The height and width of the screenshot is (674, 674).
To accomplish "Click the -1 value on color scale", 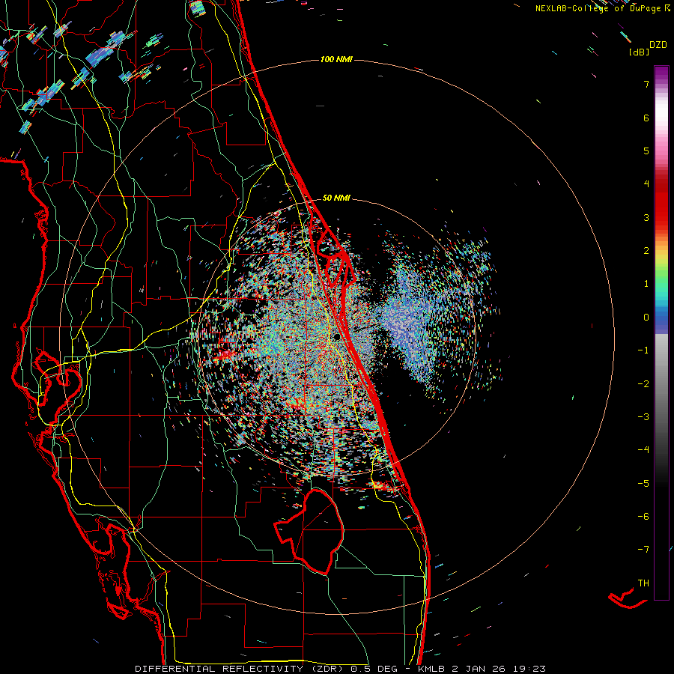I will click(643, 350).
